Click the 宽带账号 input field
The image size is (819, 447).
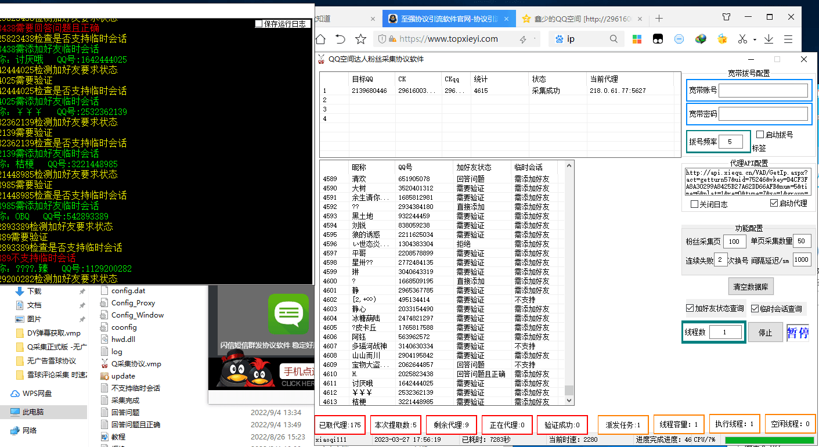point(763,91)
